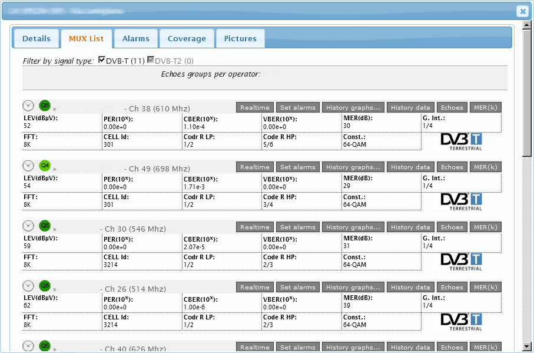Click the clock icon on the Ch 40 row
The height and width of the screenshot is (353, 534).
click(28, 345)
